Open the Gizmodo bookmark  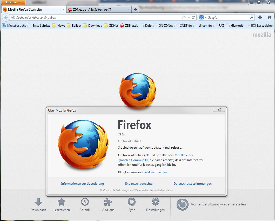click(235, 26)
